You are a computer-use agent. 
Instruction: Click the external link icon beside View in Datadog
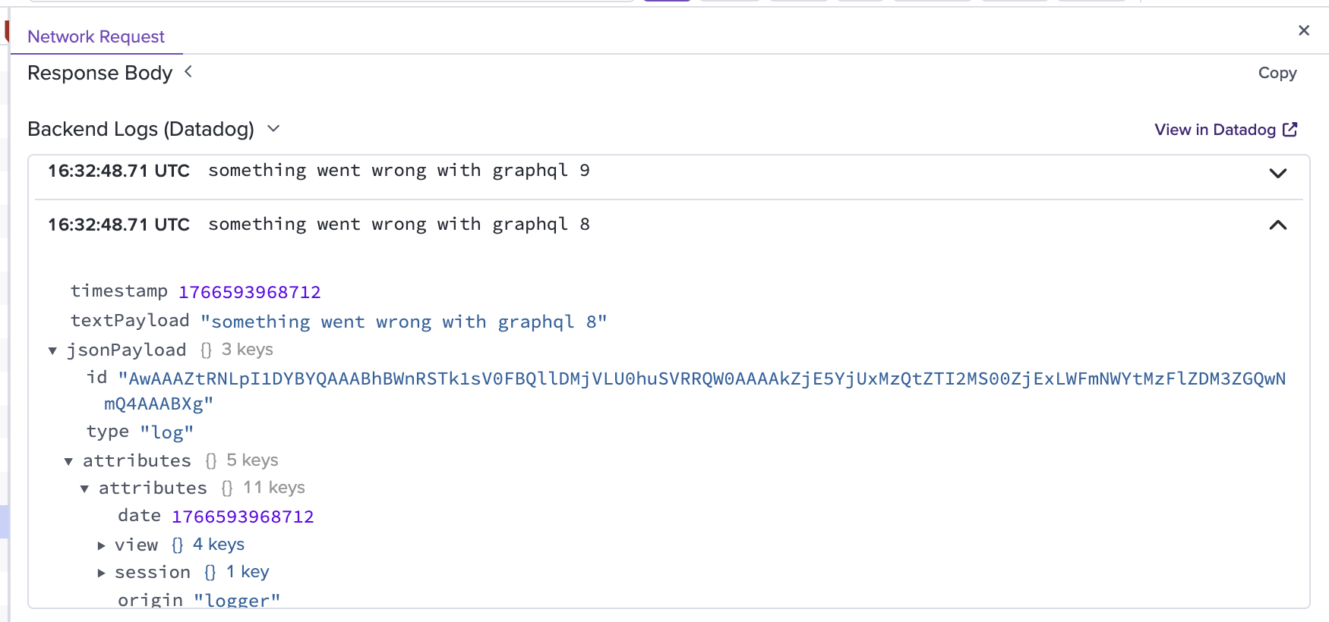point(1290,130)
